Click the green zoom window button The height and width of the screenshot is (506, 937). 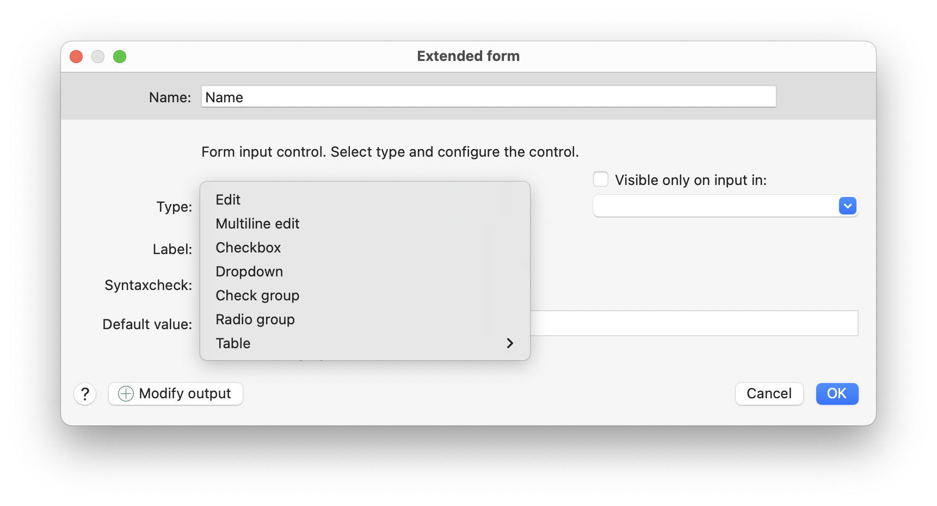tap(120, 57)
